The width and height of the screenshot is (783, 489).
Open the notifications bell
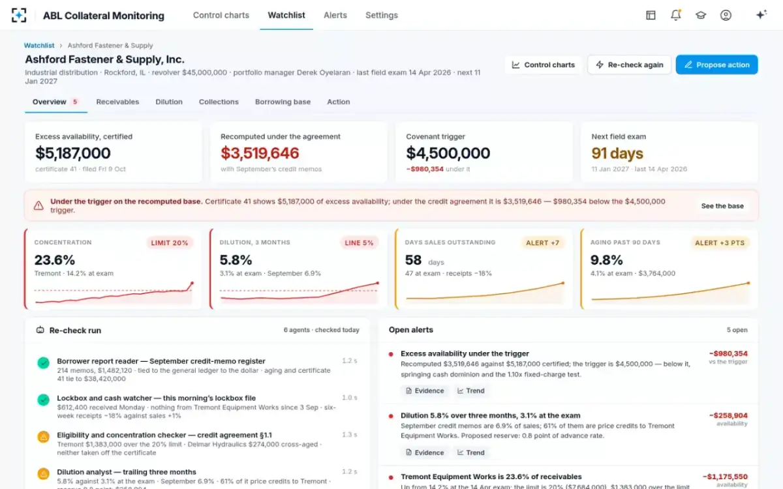tap(676, 15)
